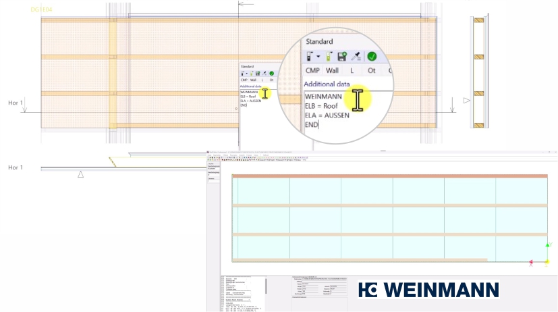This screenshot has width=558, height=312.
Task: Select the L tab in magnified view
Action: coord(352,70)
